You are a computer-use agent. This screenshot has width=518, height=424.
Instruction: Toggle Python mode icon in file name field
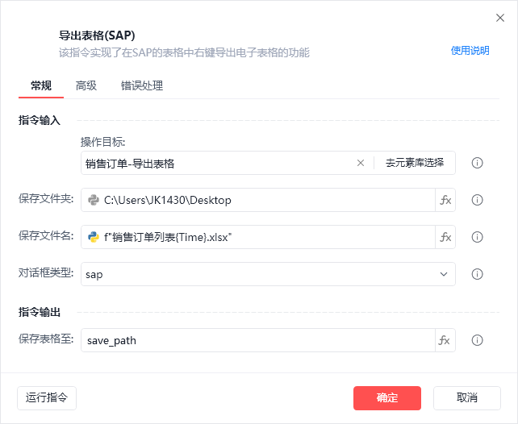[94, 237]
